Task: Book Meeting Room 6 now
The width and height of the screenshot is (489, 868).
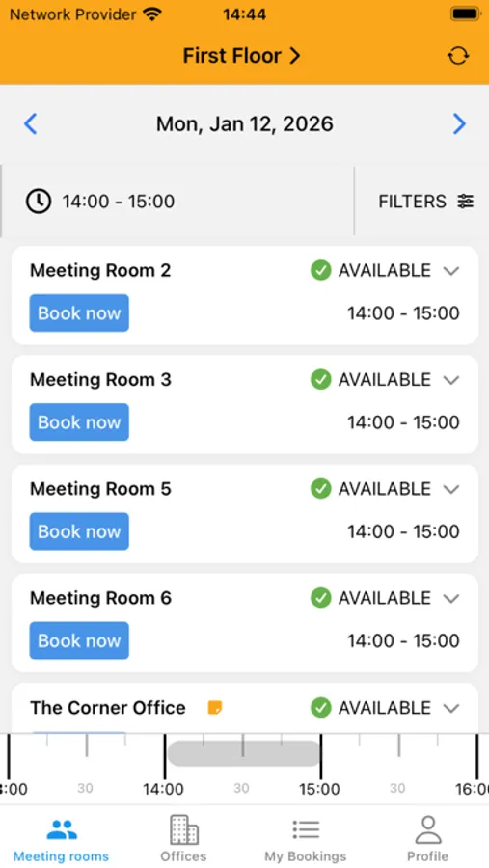Action: coord(79,640)
